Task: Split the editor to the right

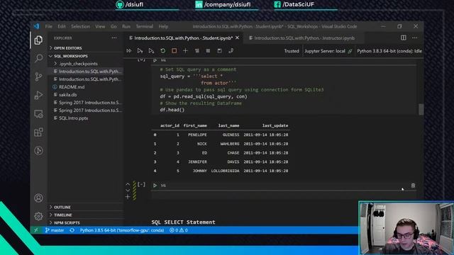Action: [404, 38]
